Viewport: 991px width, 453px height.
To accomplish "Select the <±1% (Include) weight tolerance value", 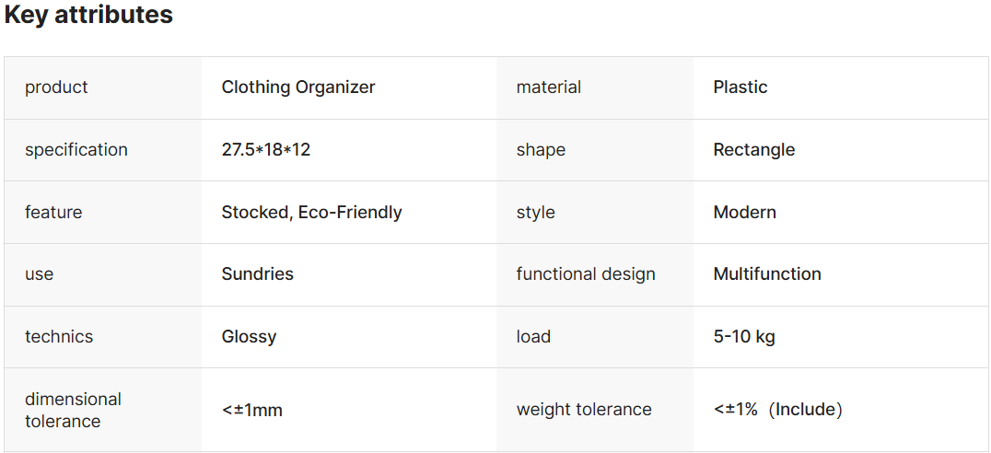I will point(778,411).
